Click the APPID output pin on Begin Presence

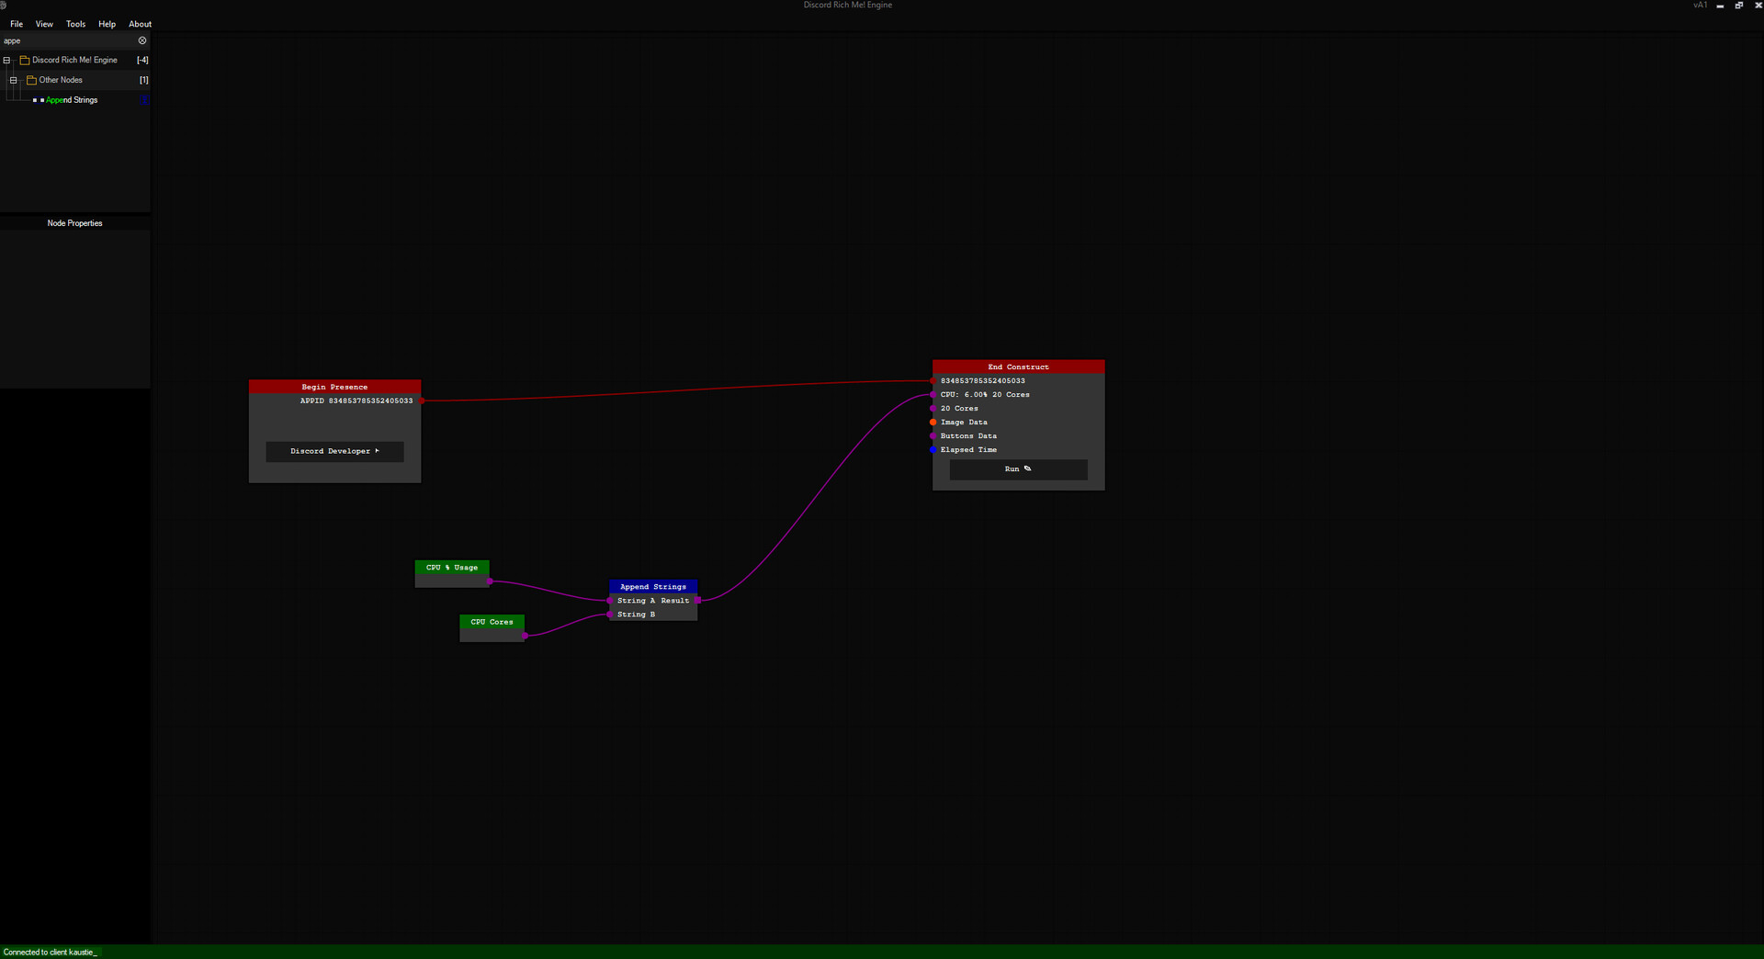(x=422, y=401)
